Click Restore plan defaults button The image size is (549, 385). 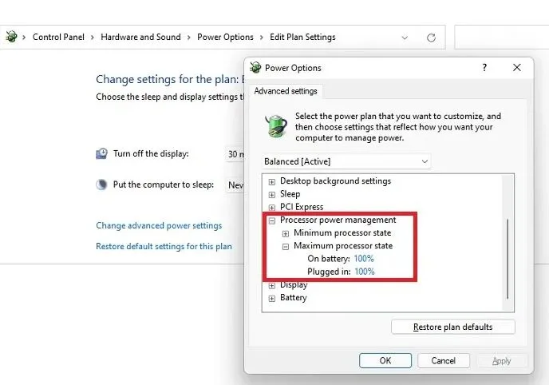[453, 327]
